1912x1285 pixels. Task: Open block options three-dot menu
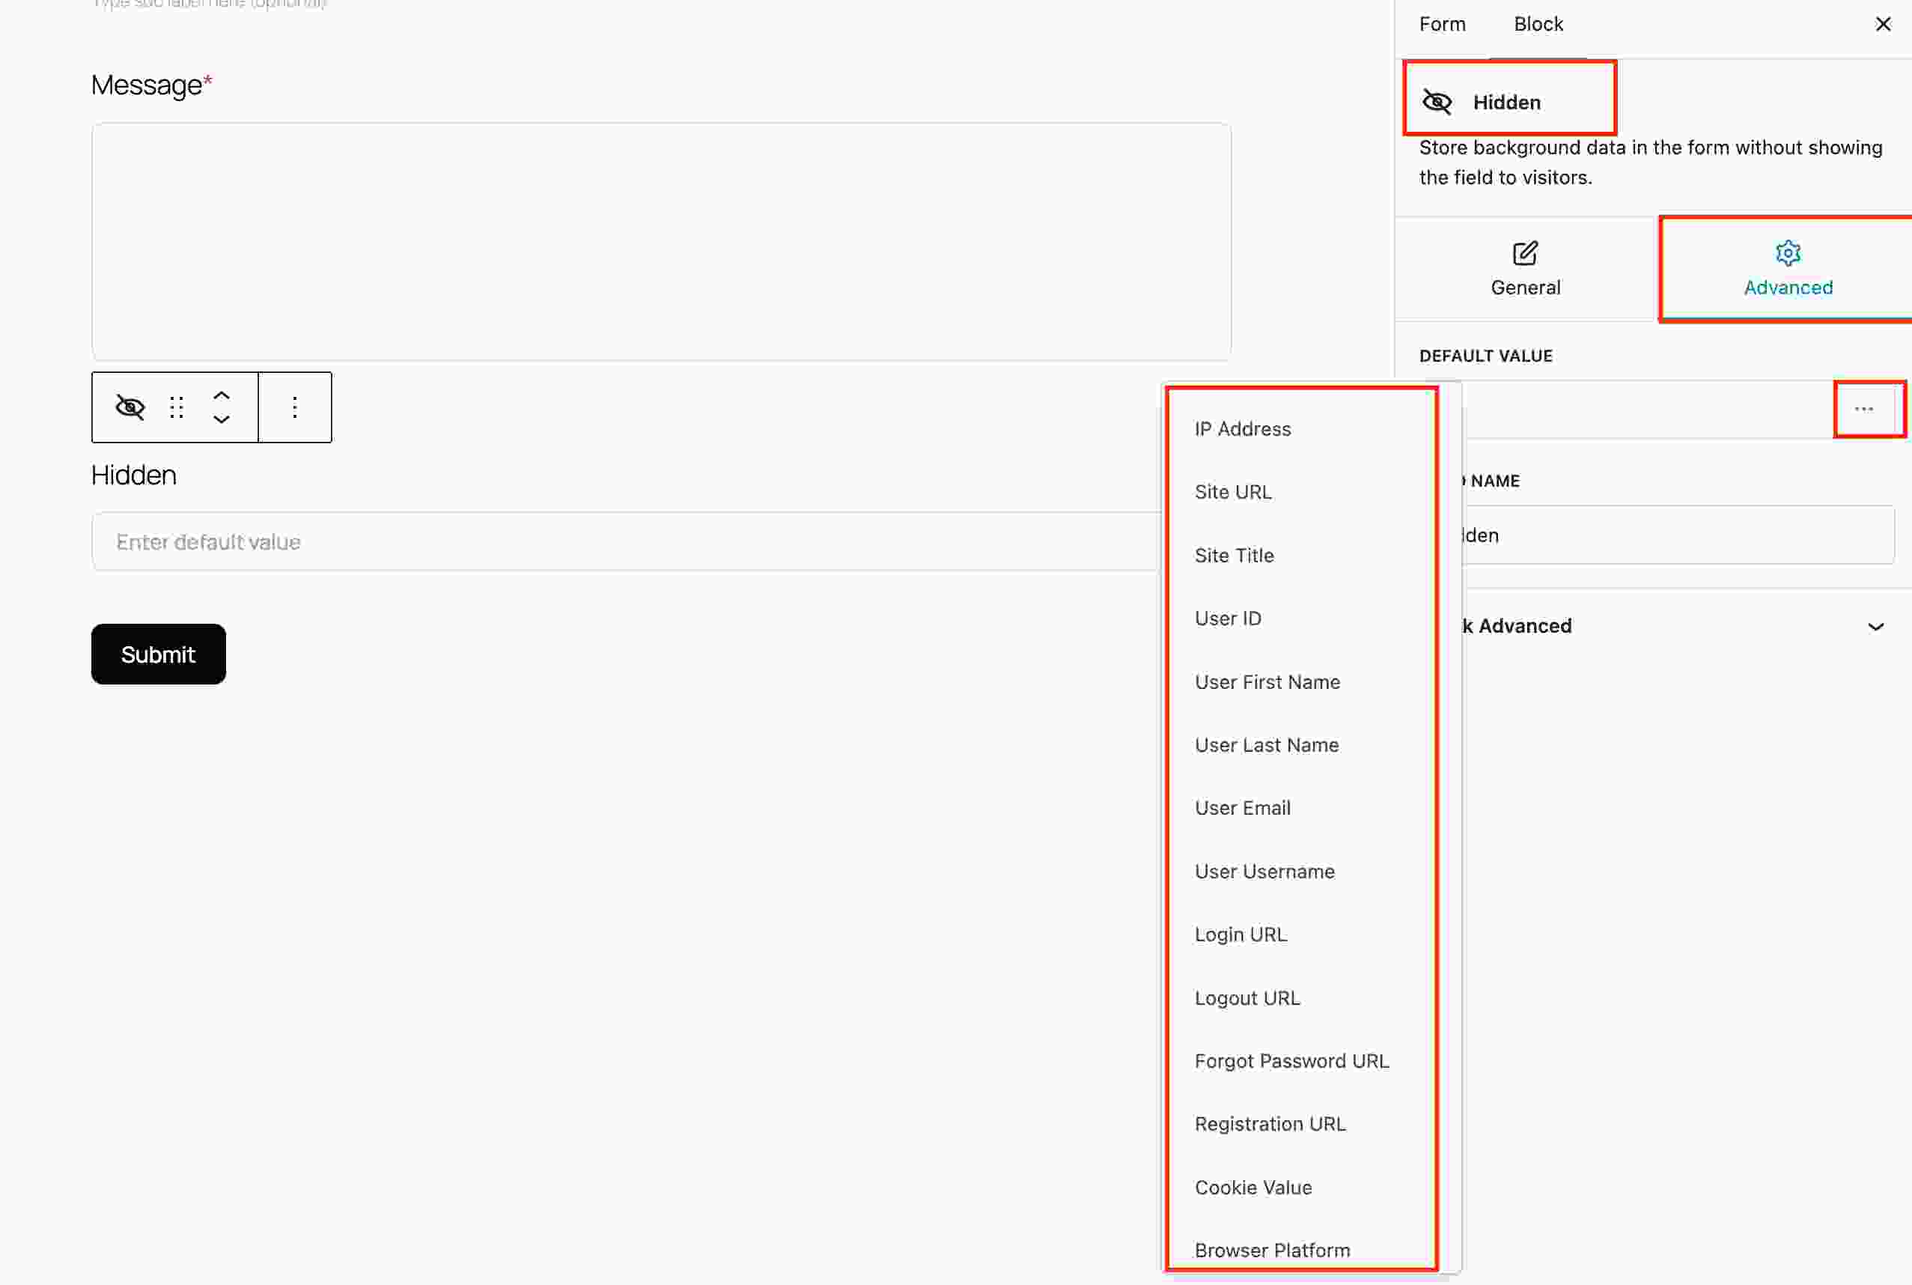tap(295, 407)
